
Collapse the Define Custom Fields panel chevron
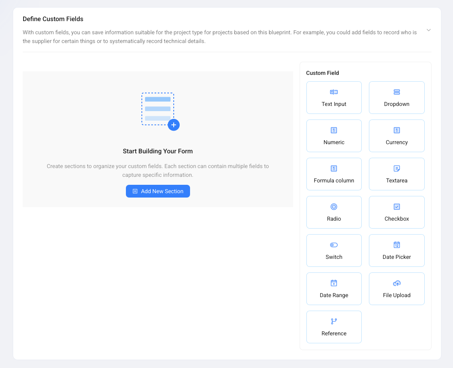pyautogui.click(x=428, y=30)
